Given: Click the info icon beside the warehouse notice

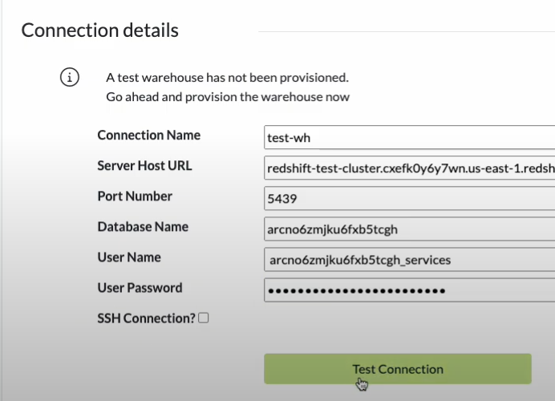Looking at the screenshot, I should tap(71, 78).
